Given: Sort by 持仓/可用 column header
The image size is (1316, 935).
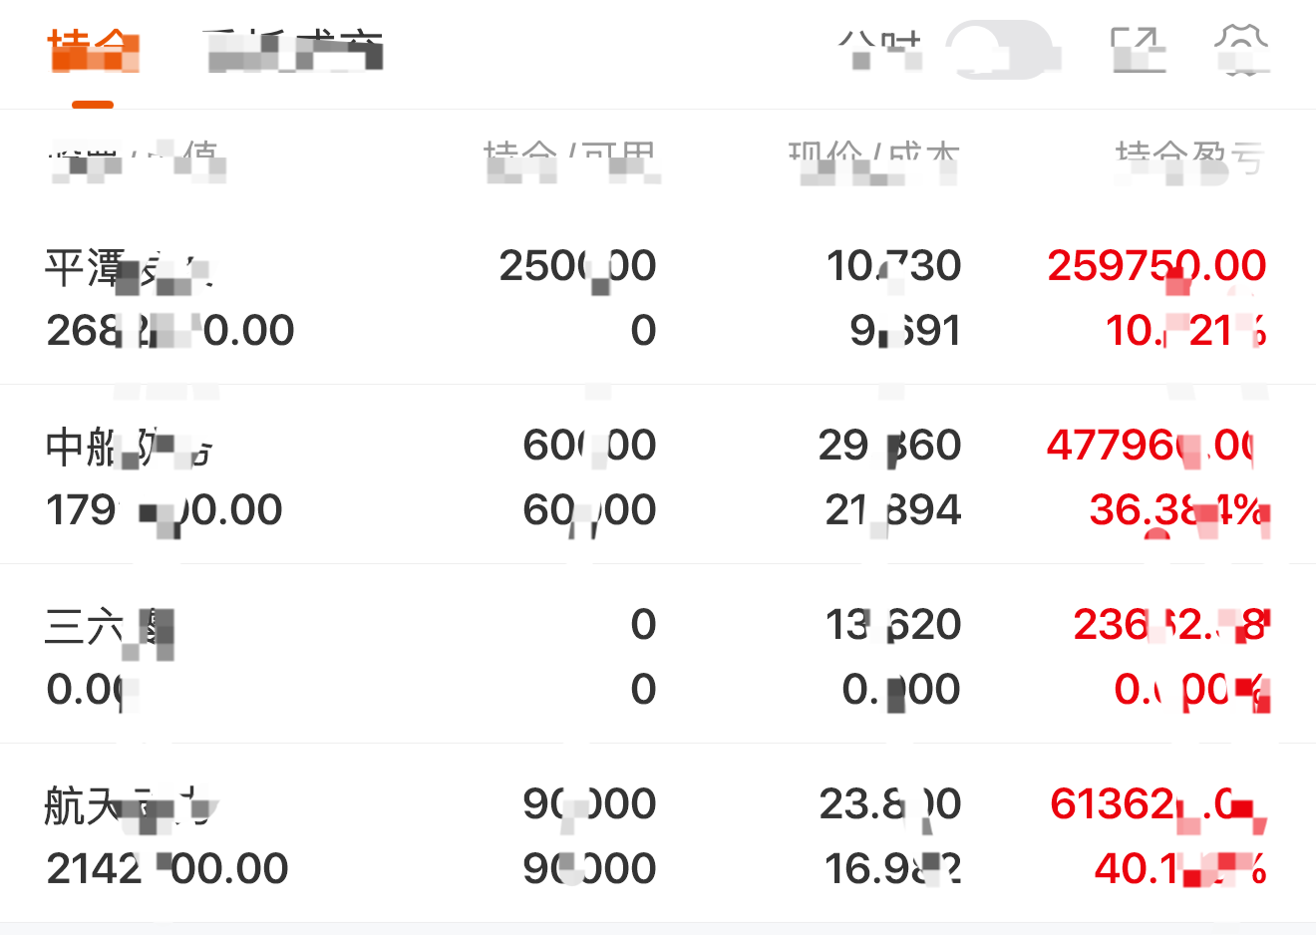Looking at the screenshot, I should click(x=570, y=159).
